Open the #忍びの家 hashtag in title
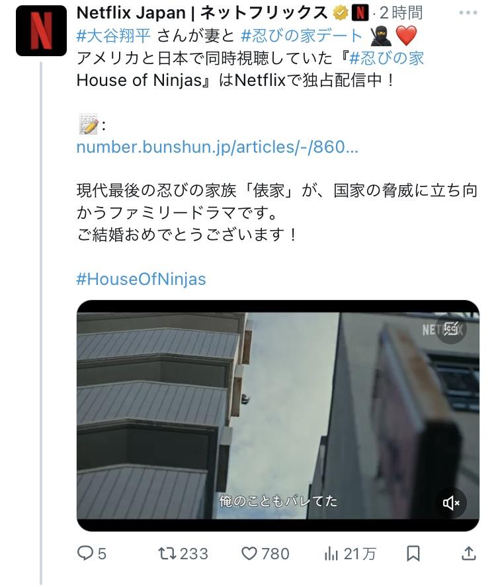Image resolution: width=496 pixels, height=587 pixels. (x=386, y=58)
